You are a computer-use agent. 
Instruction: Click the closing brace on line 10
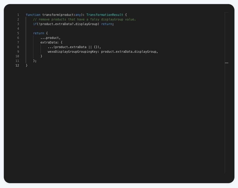(41, 56)
